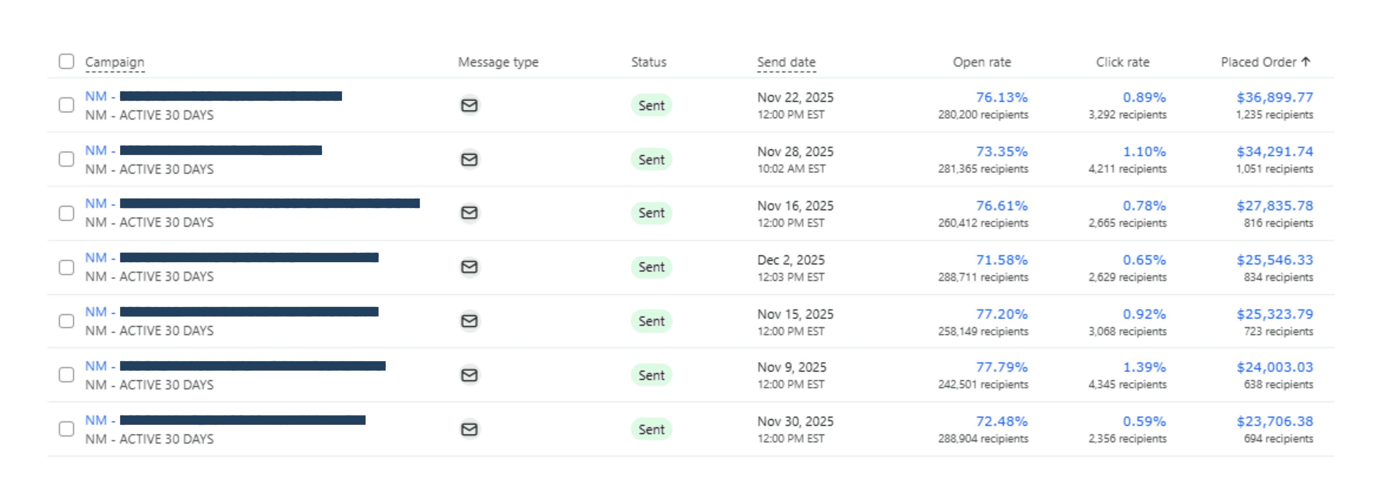Screen dimensions: 1379x502
Task: Click the 1.39% click rate link
Action: 1144,367
